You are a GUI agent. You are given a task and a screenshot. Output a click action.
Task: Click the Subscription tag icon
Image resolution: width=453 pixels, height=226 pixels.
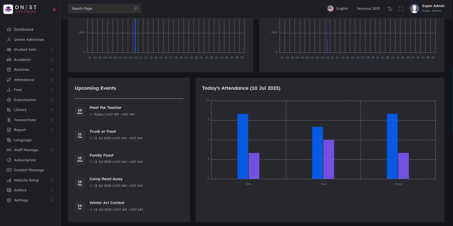coord(9,160)
